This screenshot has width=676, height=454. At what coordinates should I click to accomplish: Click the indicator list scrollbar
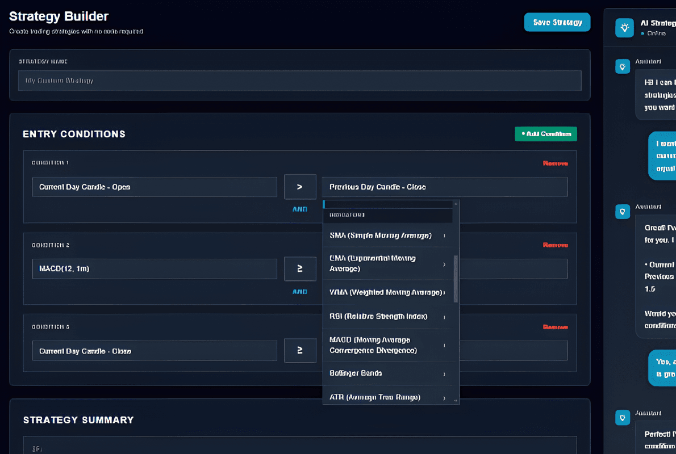point(456,279)
